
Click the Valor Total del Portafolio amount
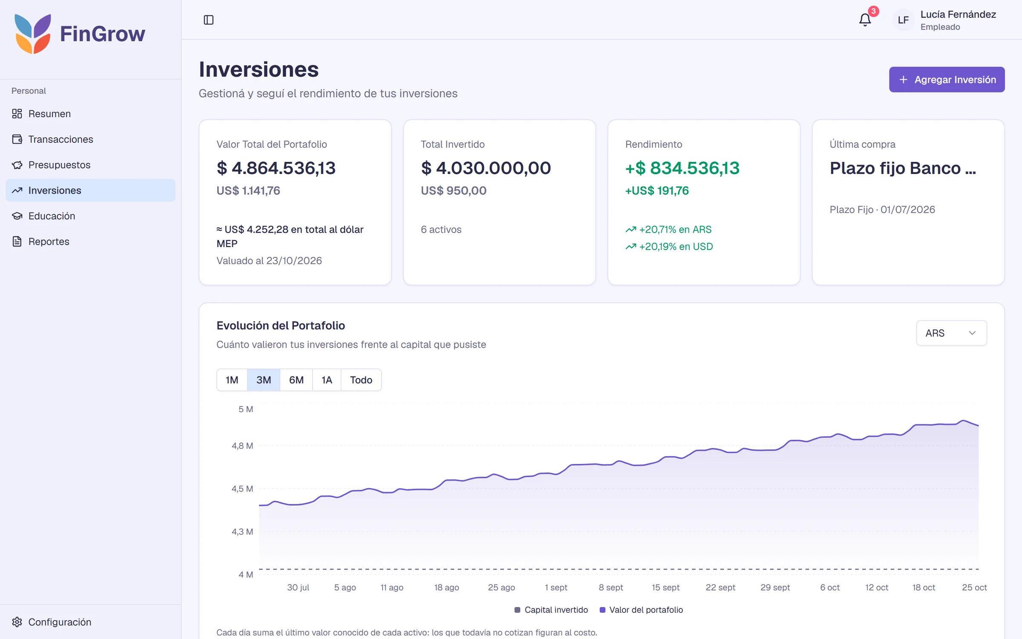tap(276, 168)
